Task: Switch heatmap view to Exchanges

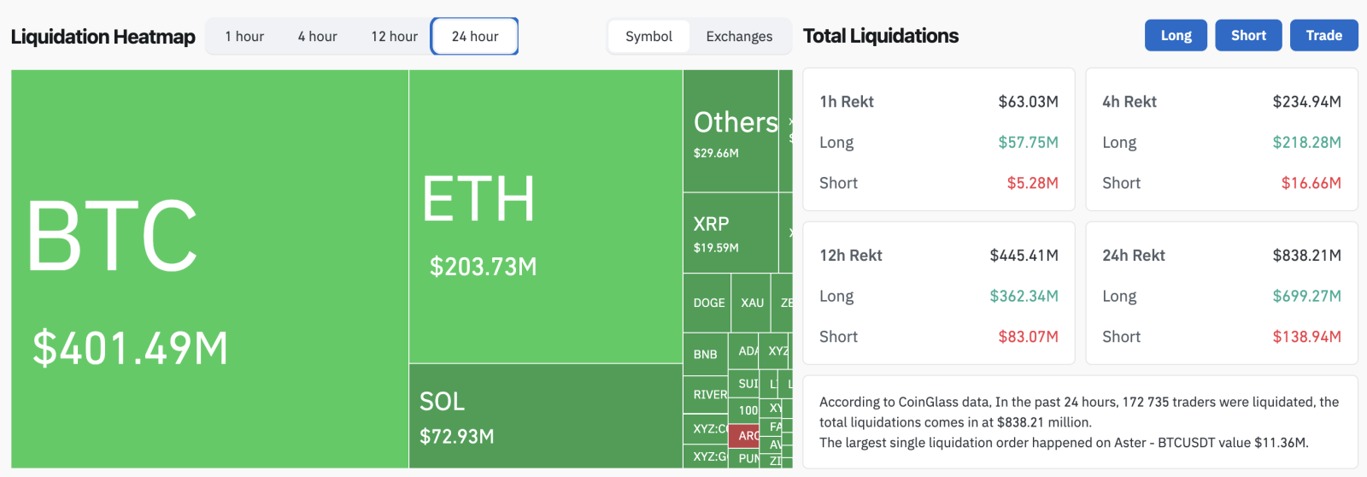Action: click(739, 37)
